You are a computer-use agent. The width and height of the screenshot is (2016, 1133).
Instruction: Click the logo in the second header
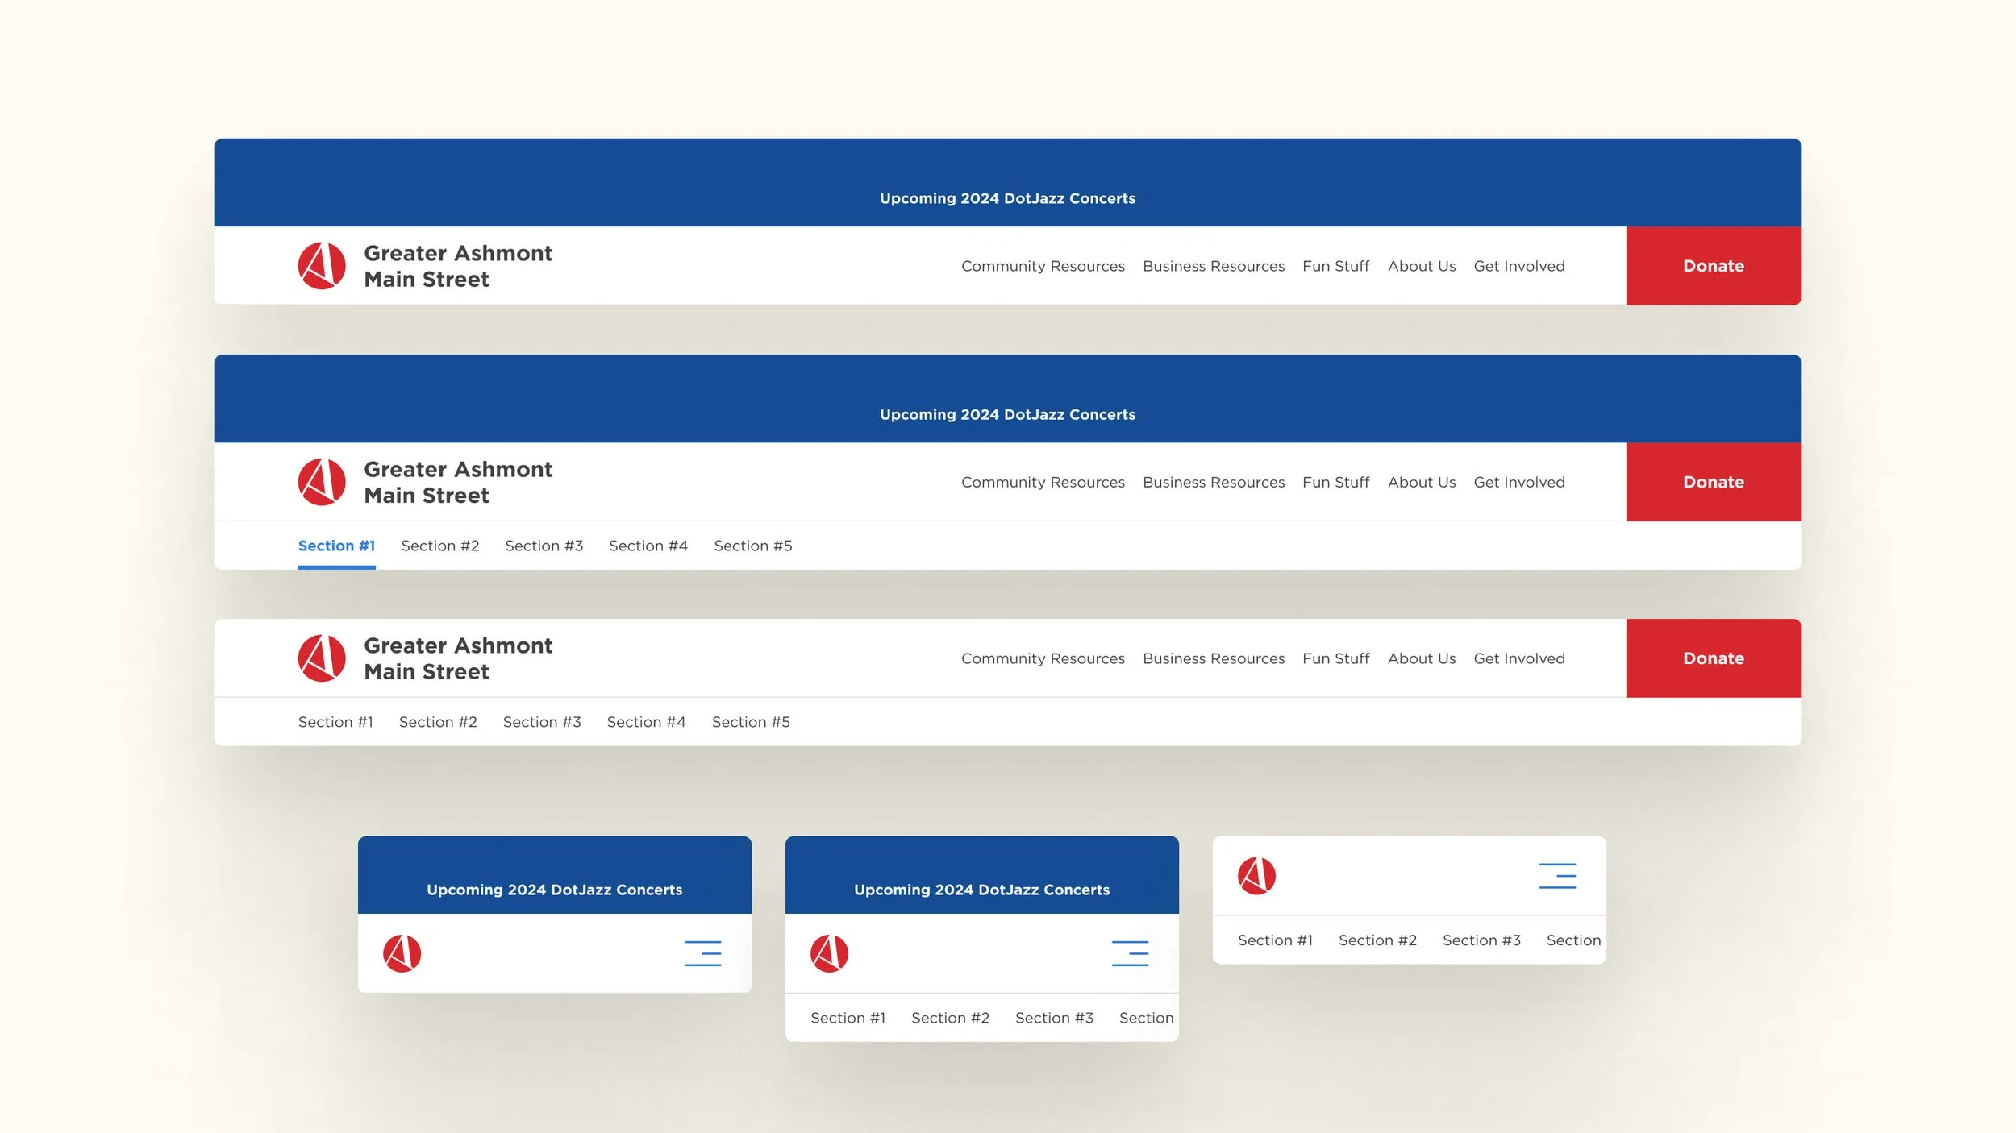pyautogui.click(x=322, y=482)
